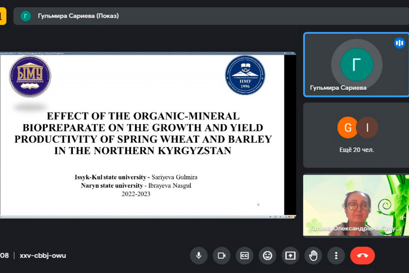Screen dimensions: 409x273
Task: Raise your hand
Action: click(313, 255)
